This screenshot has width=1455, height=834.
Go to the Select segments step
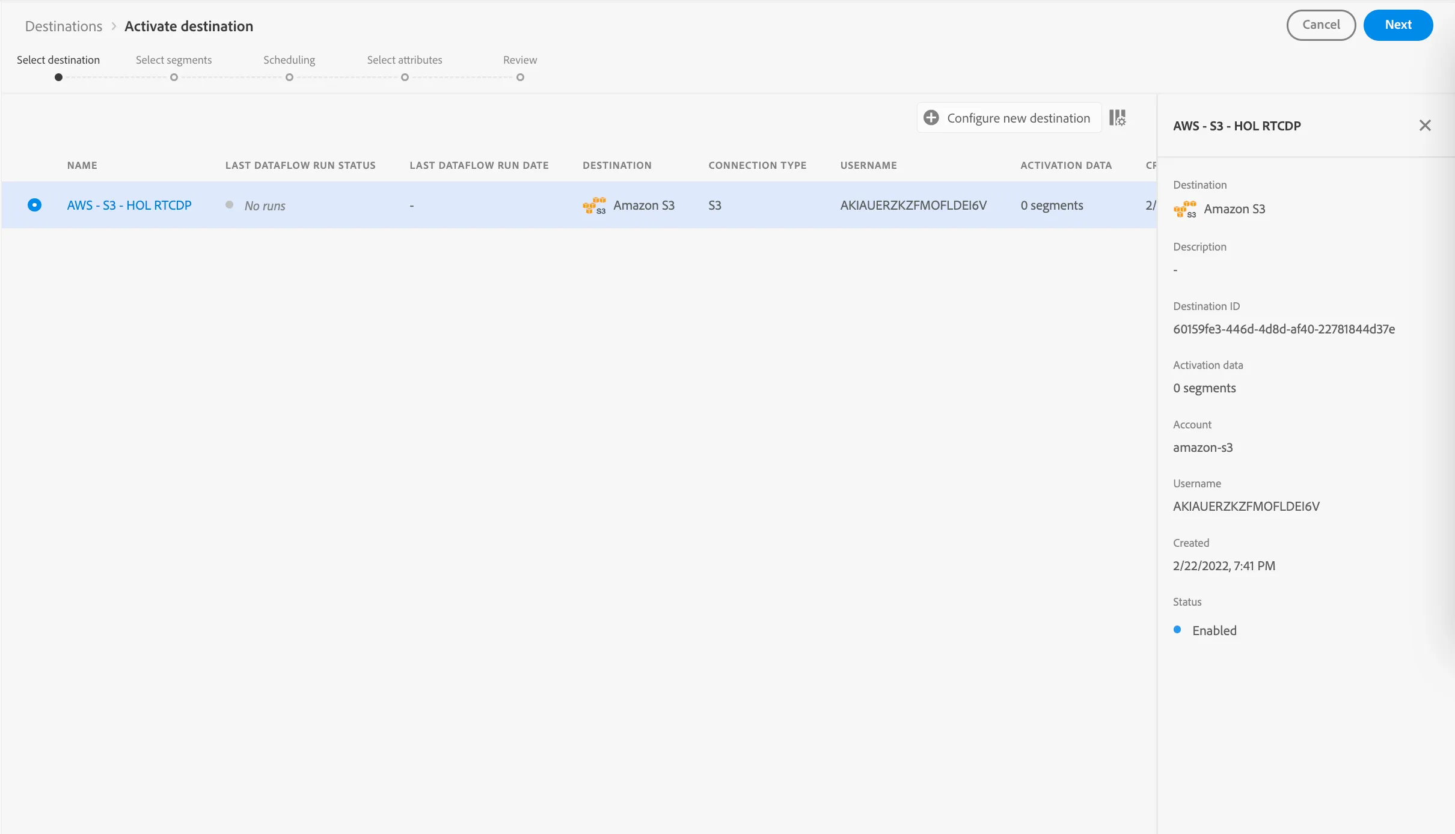point(174,60)
